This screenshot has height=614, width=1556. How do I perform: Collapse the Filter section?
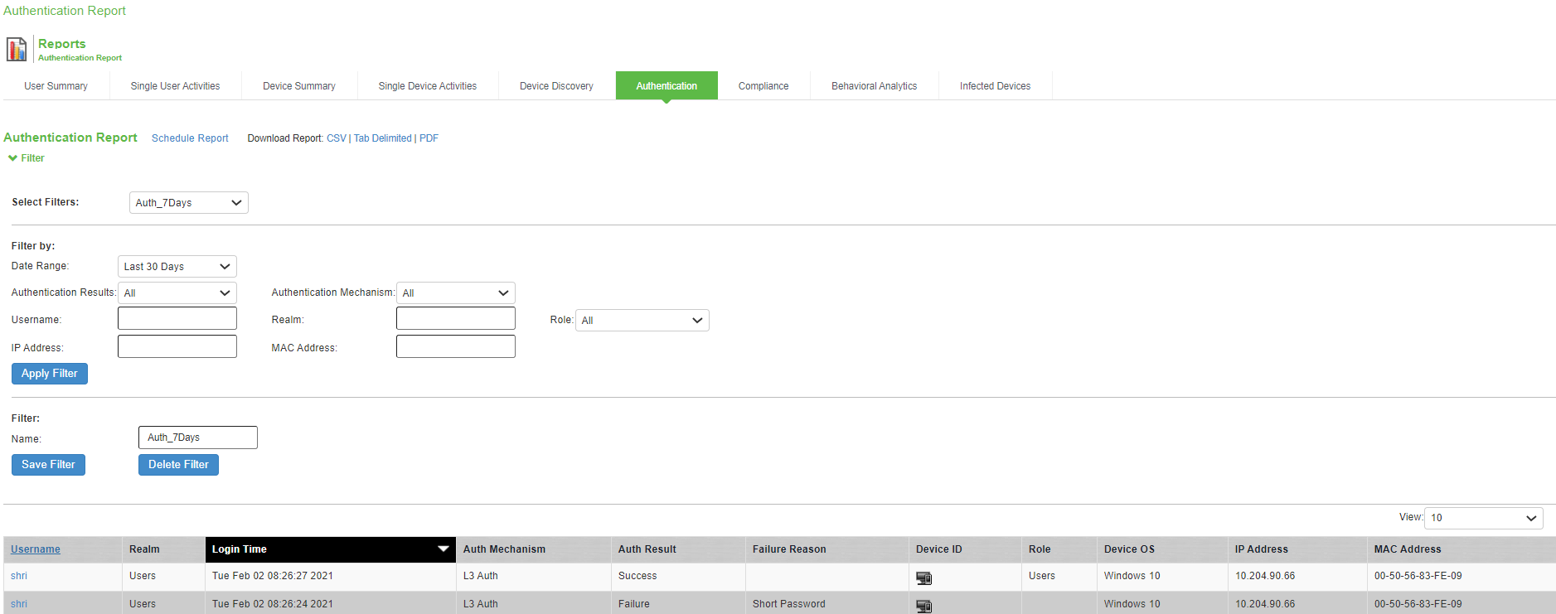pos(26,158)
